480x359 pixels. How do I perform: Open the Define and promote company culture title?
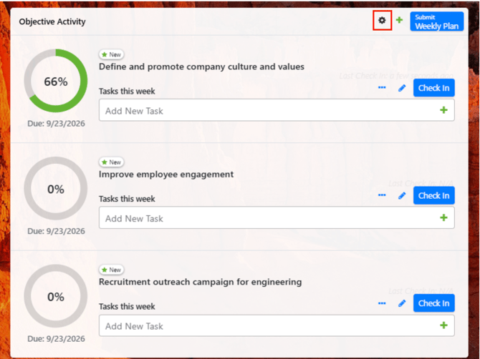(x=201, y=67)
